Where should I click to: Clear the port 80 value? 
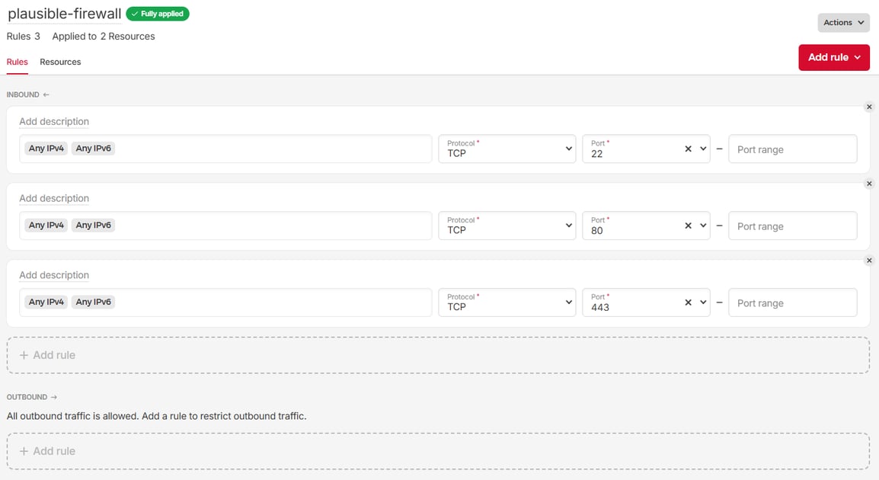[686, 226]
